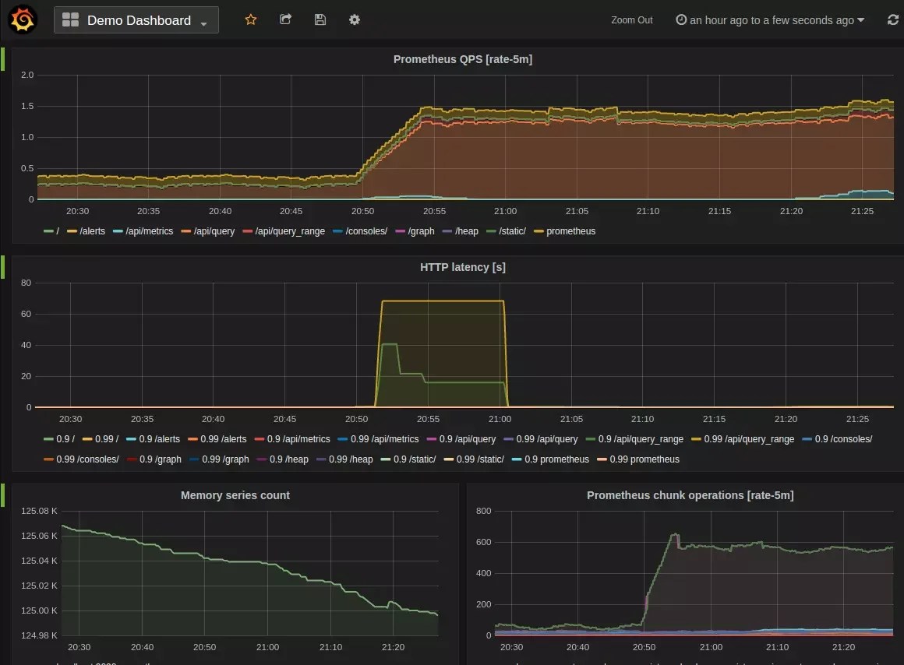The width and height of the screenshot is (904, 665).
Task: Click the clock icon in the time picker
Action: [680, 19]
